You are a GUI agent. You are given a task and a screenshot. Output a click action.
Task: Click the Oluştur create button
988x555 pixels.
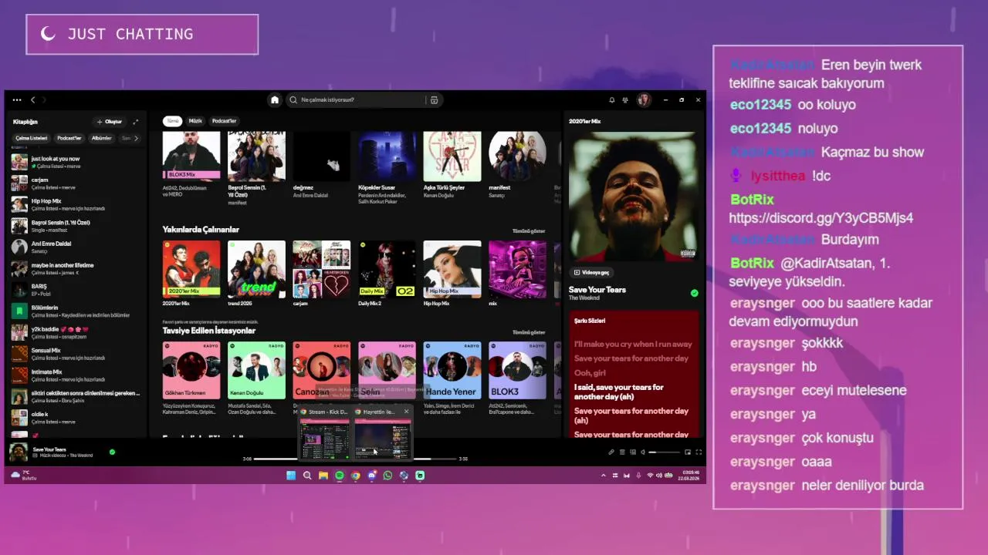point(110,122)
